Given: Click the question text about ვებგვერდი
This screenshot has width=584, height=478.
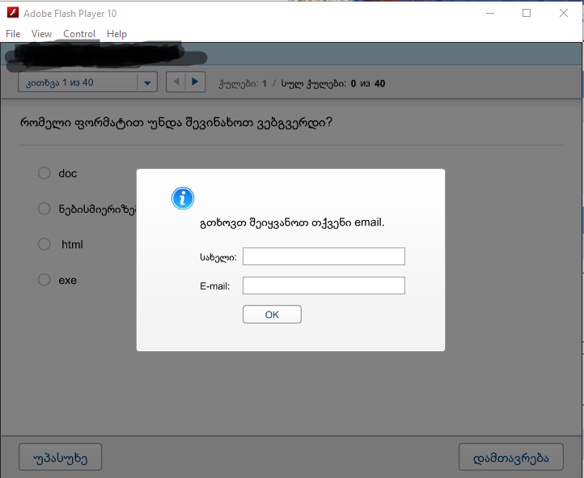Looking at the screenshot, I should [x=176, y=123].
